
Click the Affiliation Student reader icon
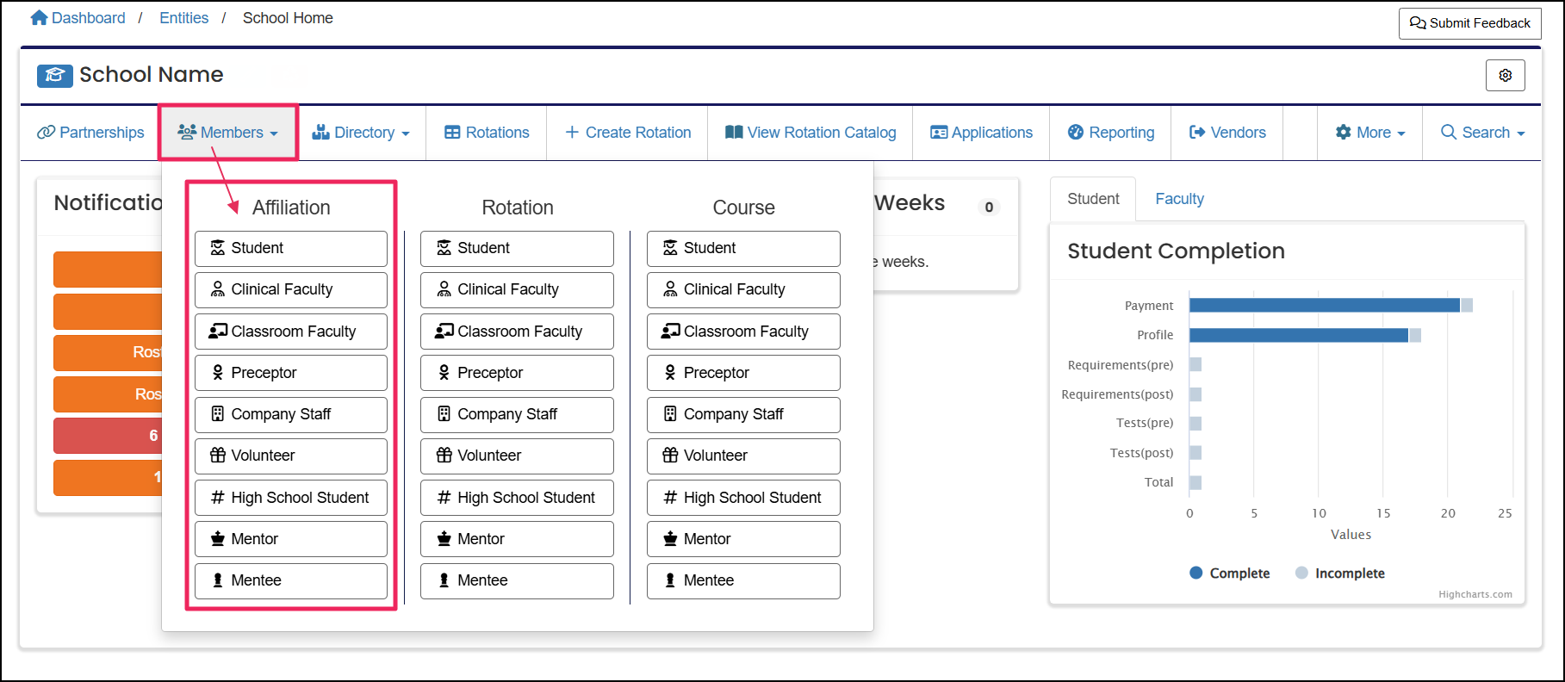[218, 248]
